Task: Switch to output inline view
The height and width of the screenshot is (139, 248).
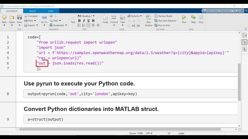Action: click(245, 42)
